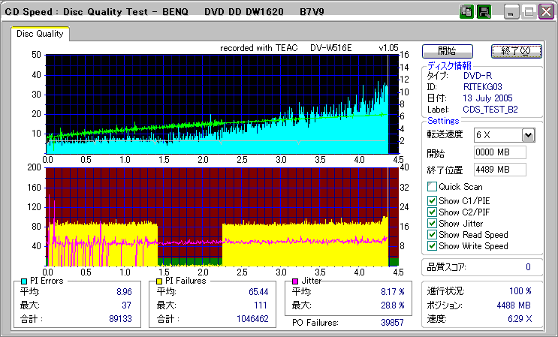The height and width of the screenshot is (337, 558).
Task: Click the magenta Jitter color box
Action: (295, 281)
